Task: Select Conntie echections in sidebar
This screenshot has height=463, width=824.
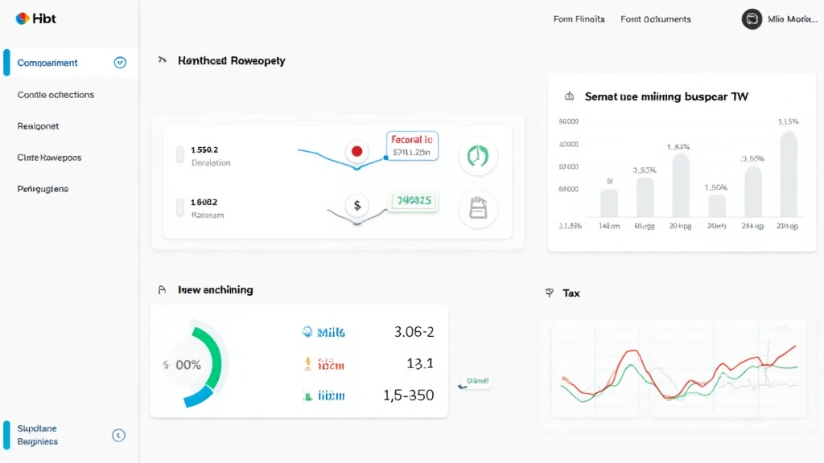Action: (x=56, y=95)
